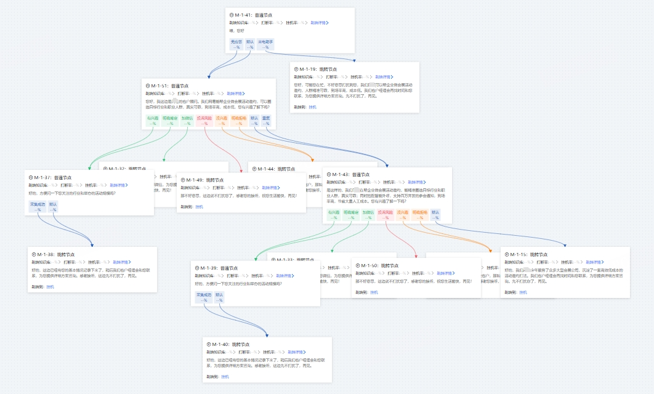This screenshot has width=654, height=394.
Task: Select the 来电助手 branch tag in M-1-41
Action: point(265,44)
